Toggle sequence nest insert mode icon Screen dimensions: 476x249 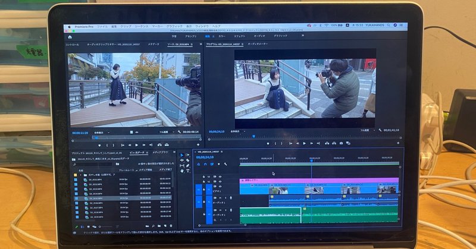199,164
